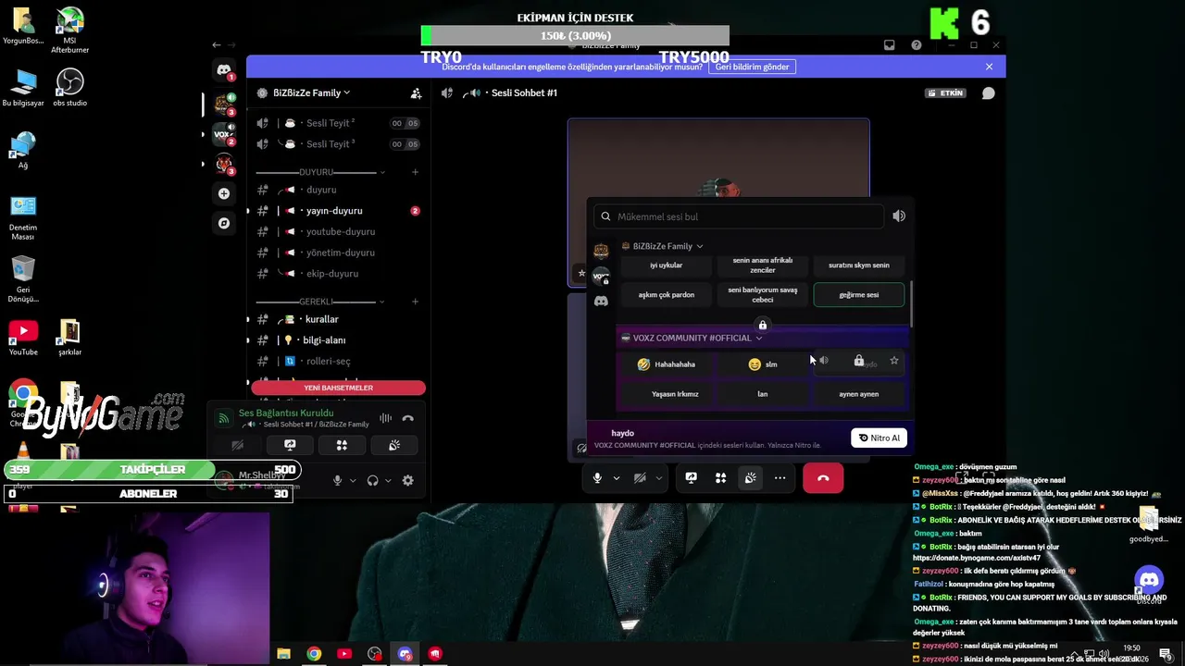Screen dimensions: 1185x666
Task: Select the VOXZ server icon in sidebar
Action: click(223, 134)
